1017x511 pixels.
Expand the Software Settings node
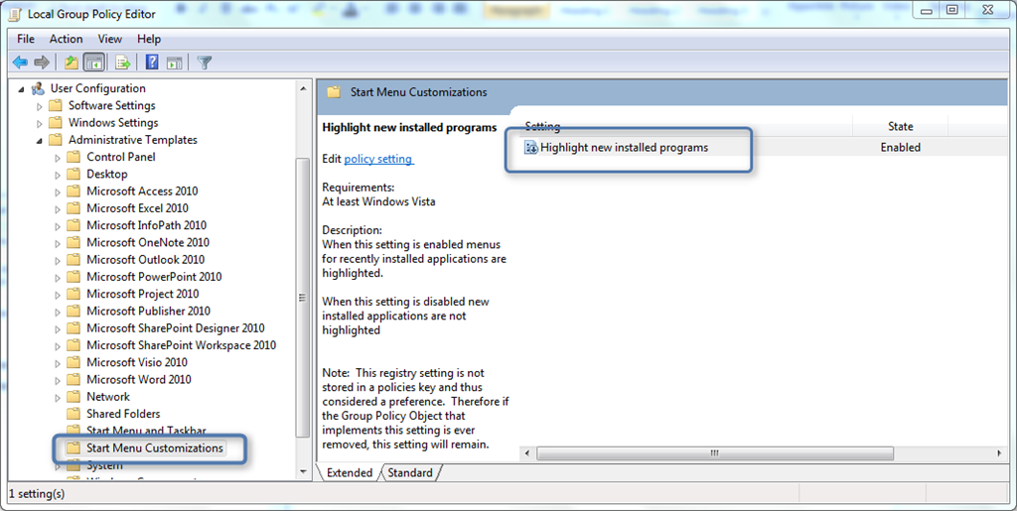(x=40, y=106)
